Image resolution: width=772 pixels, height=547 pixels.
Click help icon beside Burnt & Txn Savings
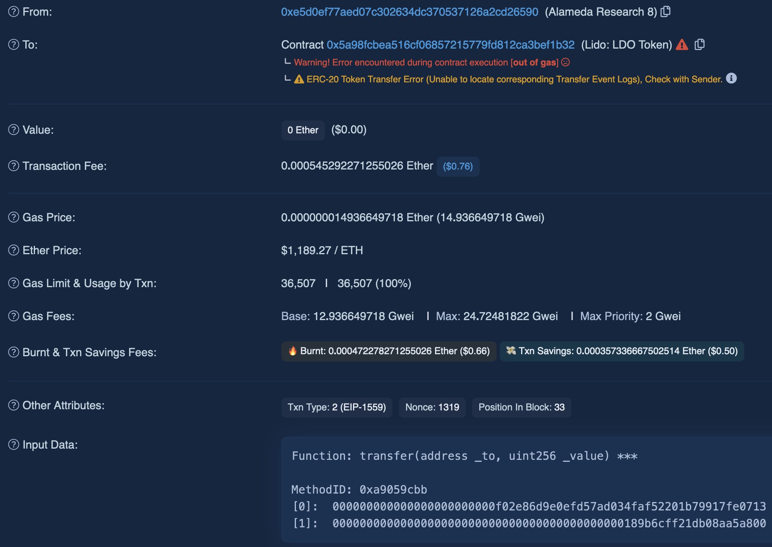pos(14,352)
